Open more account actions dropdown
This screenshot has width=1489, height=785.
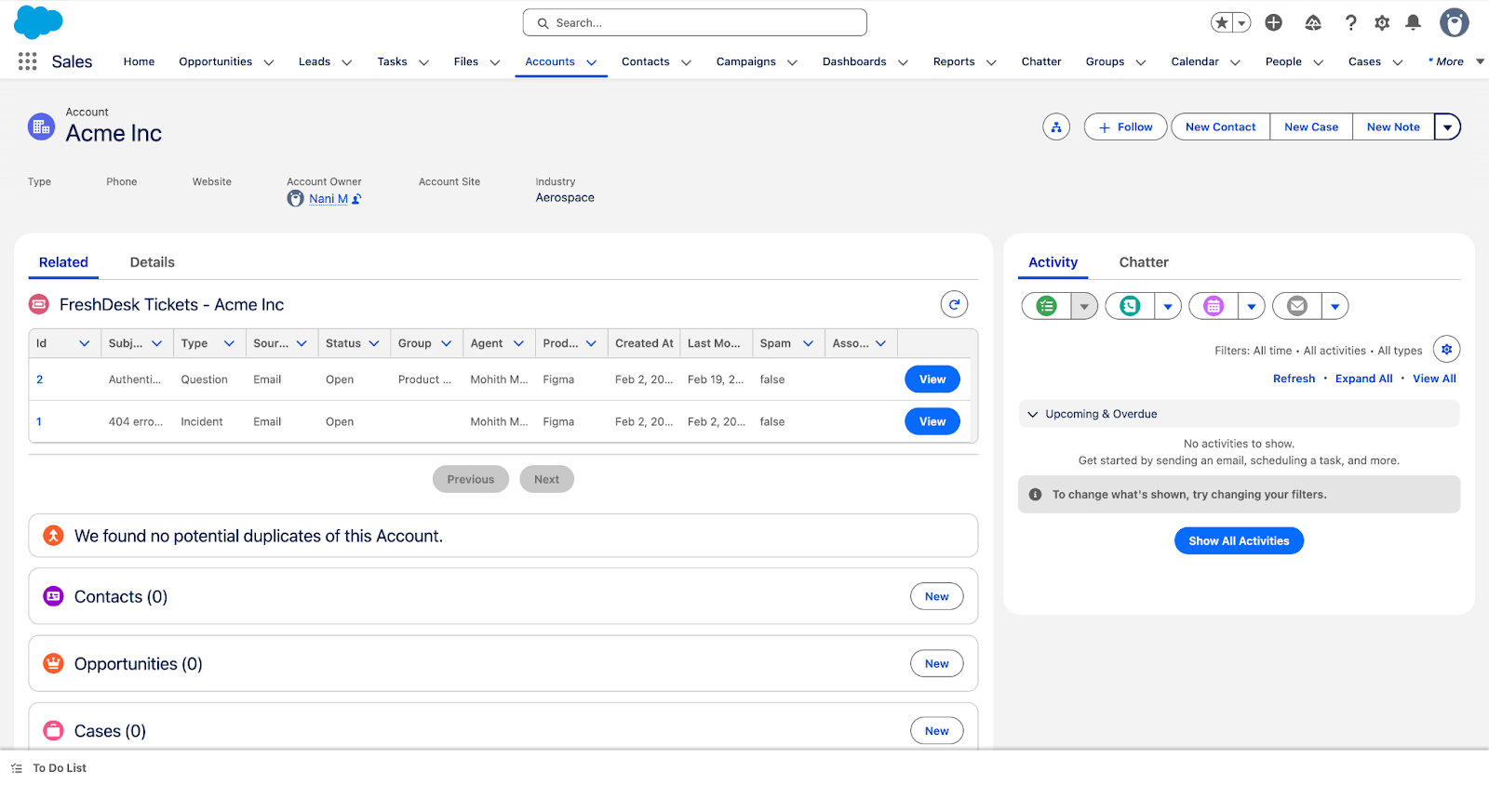[x=1448, y=127]
